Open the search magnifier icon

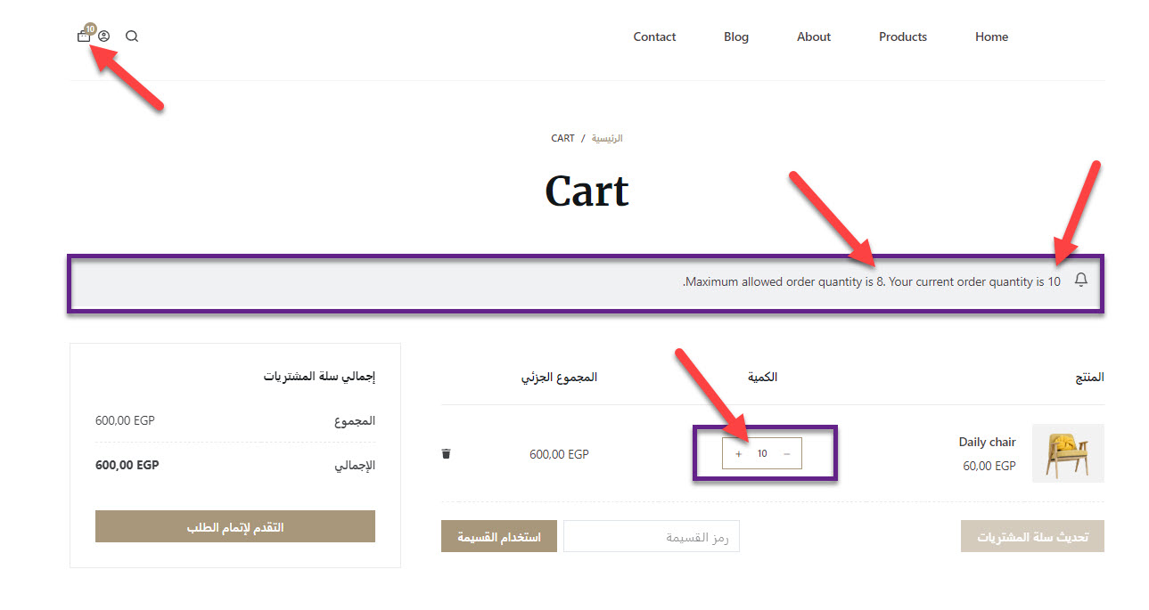[132, 37]
